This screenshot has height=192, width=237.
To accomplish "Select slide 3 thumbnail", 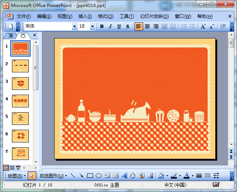I will coord(21,84).
